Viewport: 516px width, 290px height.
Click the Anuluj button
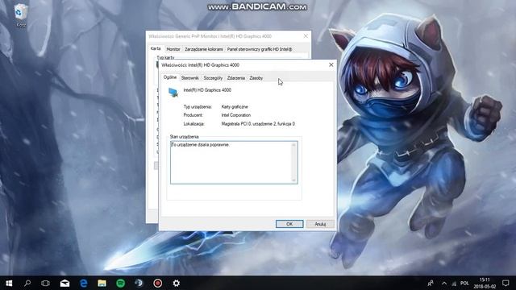(x=320, y=224)
